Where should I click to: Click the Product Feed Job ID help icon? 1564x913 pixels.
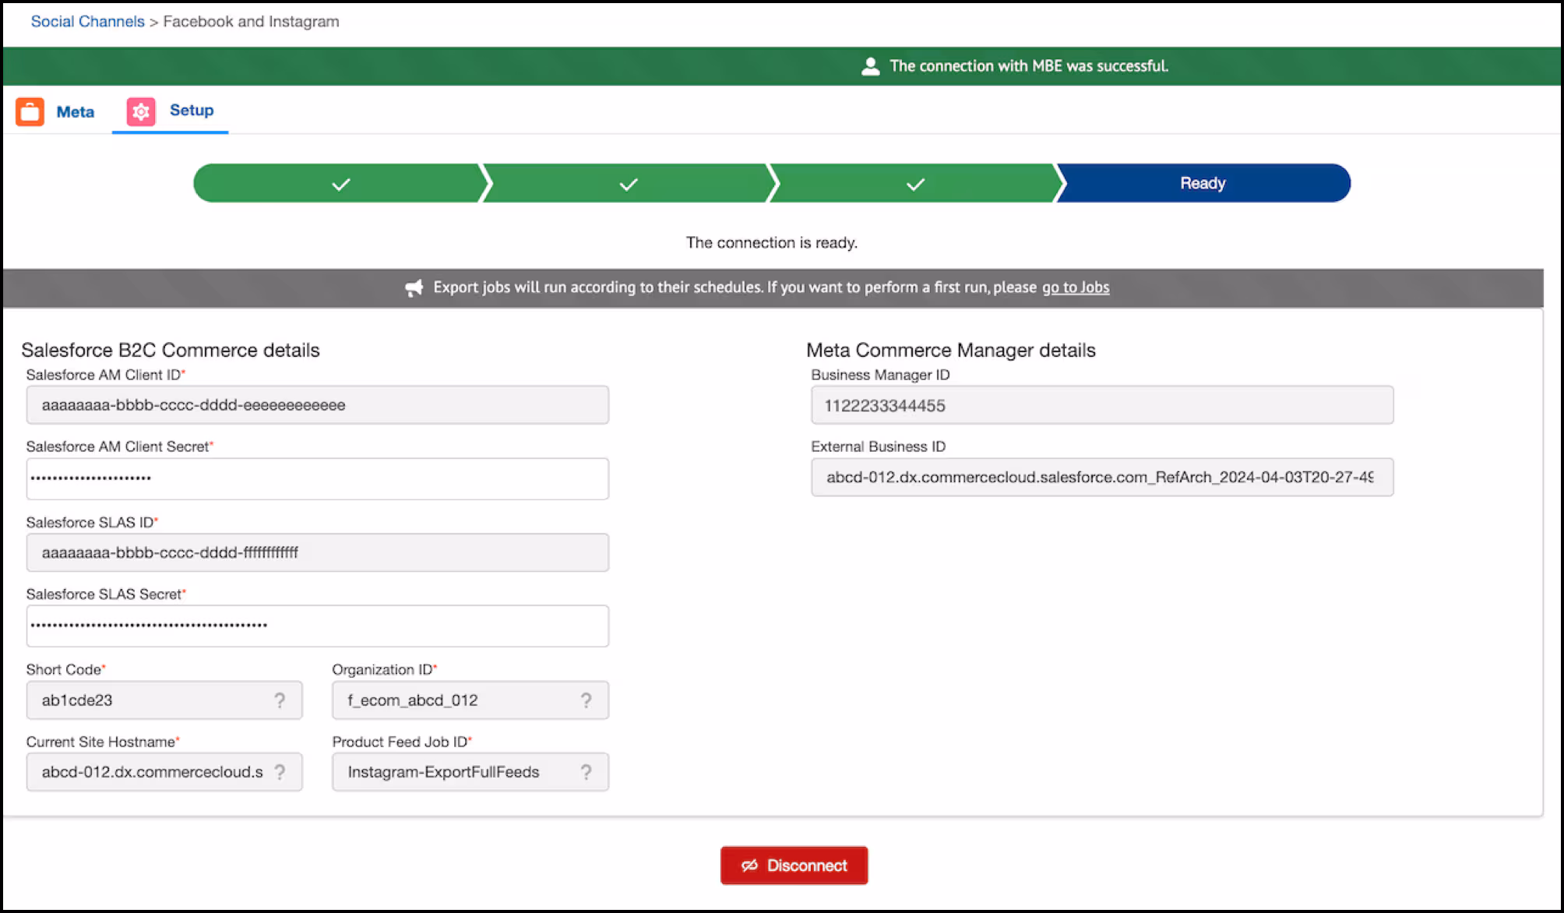(x=586, y=772)
